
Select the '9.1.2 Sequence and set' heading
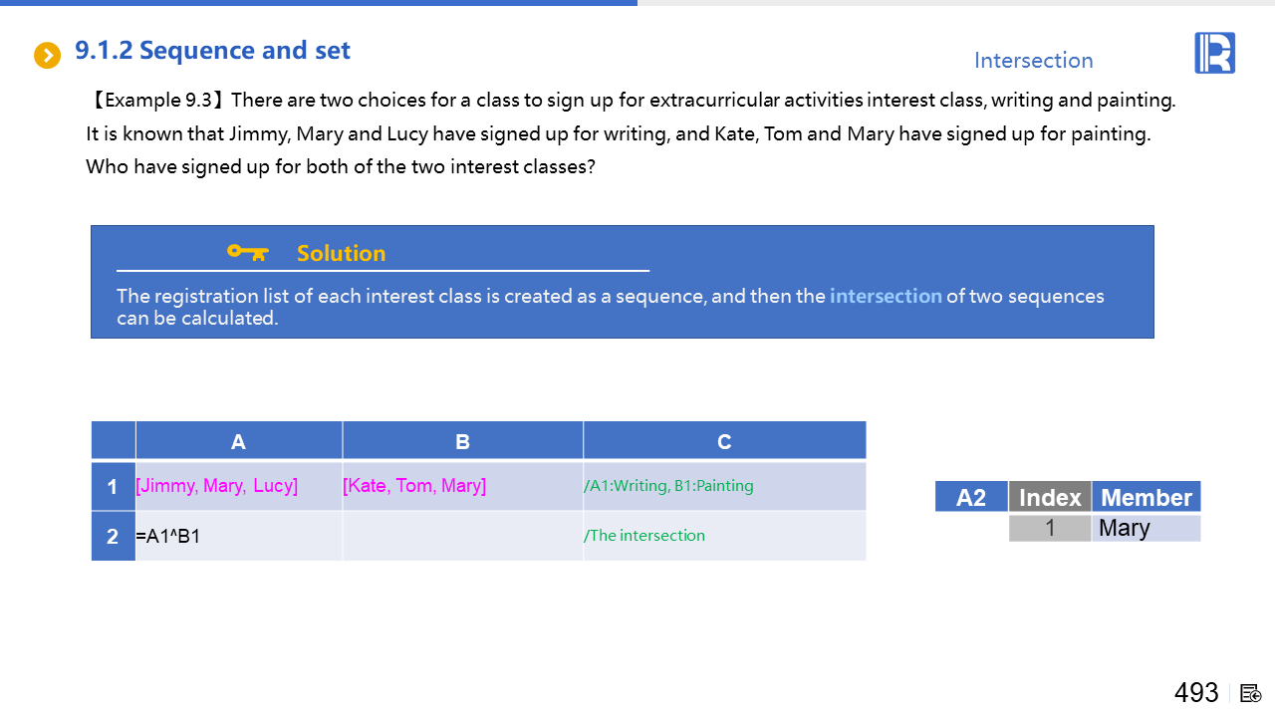click(x=212, y=50)
